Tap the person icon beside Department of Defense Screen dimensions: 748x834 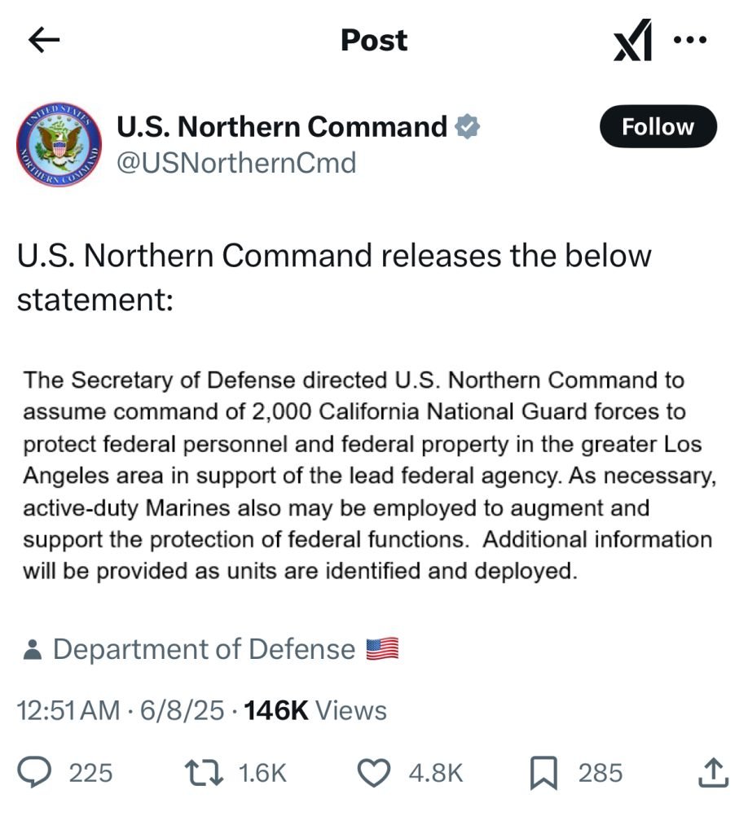coord(33,650)
